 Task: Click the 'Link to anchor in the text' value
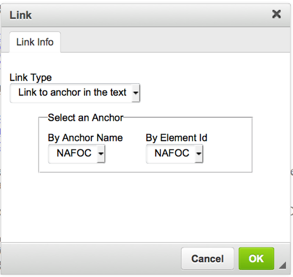[x=72, y=92]
